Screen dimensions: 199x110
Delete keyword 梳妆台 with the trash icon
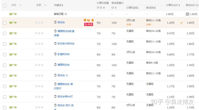click(93, 20)
